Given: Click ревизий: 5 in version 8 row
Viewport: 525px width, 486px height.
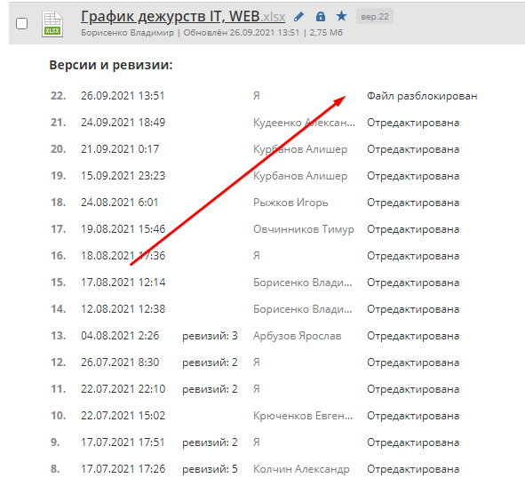Looking at the screenshot, I should 210,469.
